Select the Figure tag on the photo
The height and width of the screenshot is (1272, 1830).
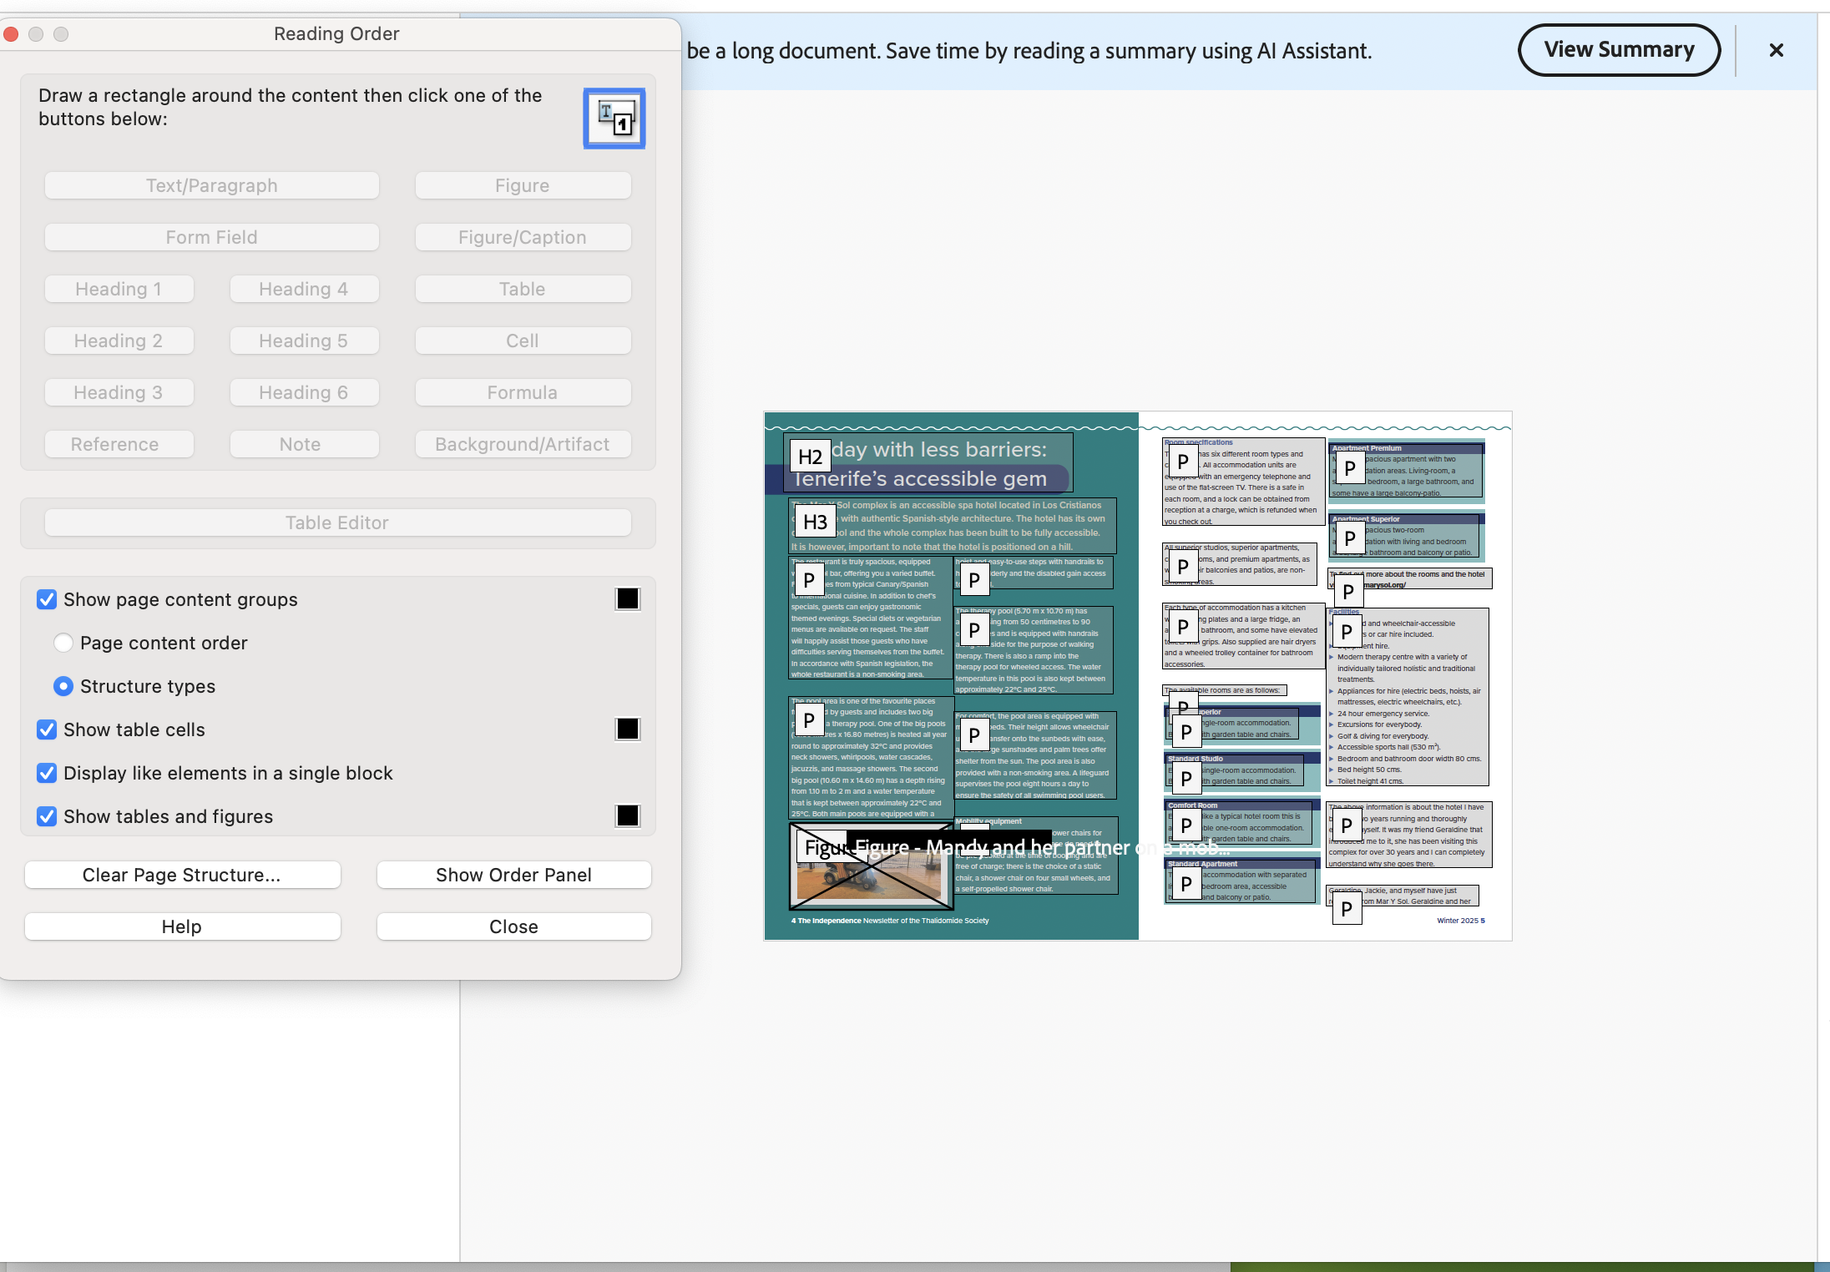822,848
